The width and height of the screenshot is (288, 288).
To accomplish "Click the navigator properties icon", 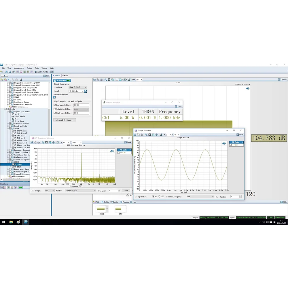I will [x=21, y=79].
